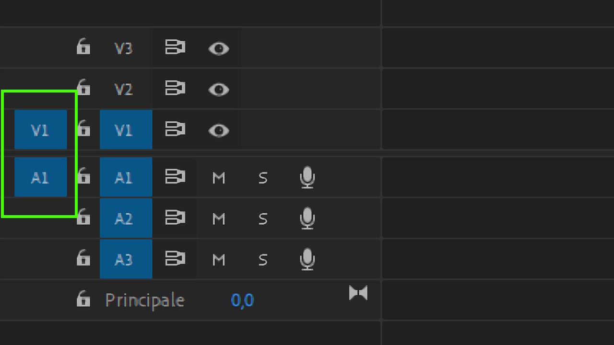Solo audio track A2

263,219
